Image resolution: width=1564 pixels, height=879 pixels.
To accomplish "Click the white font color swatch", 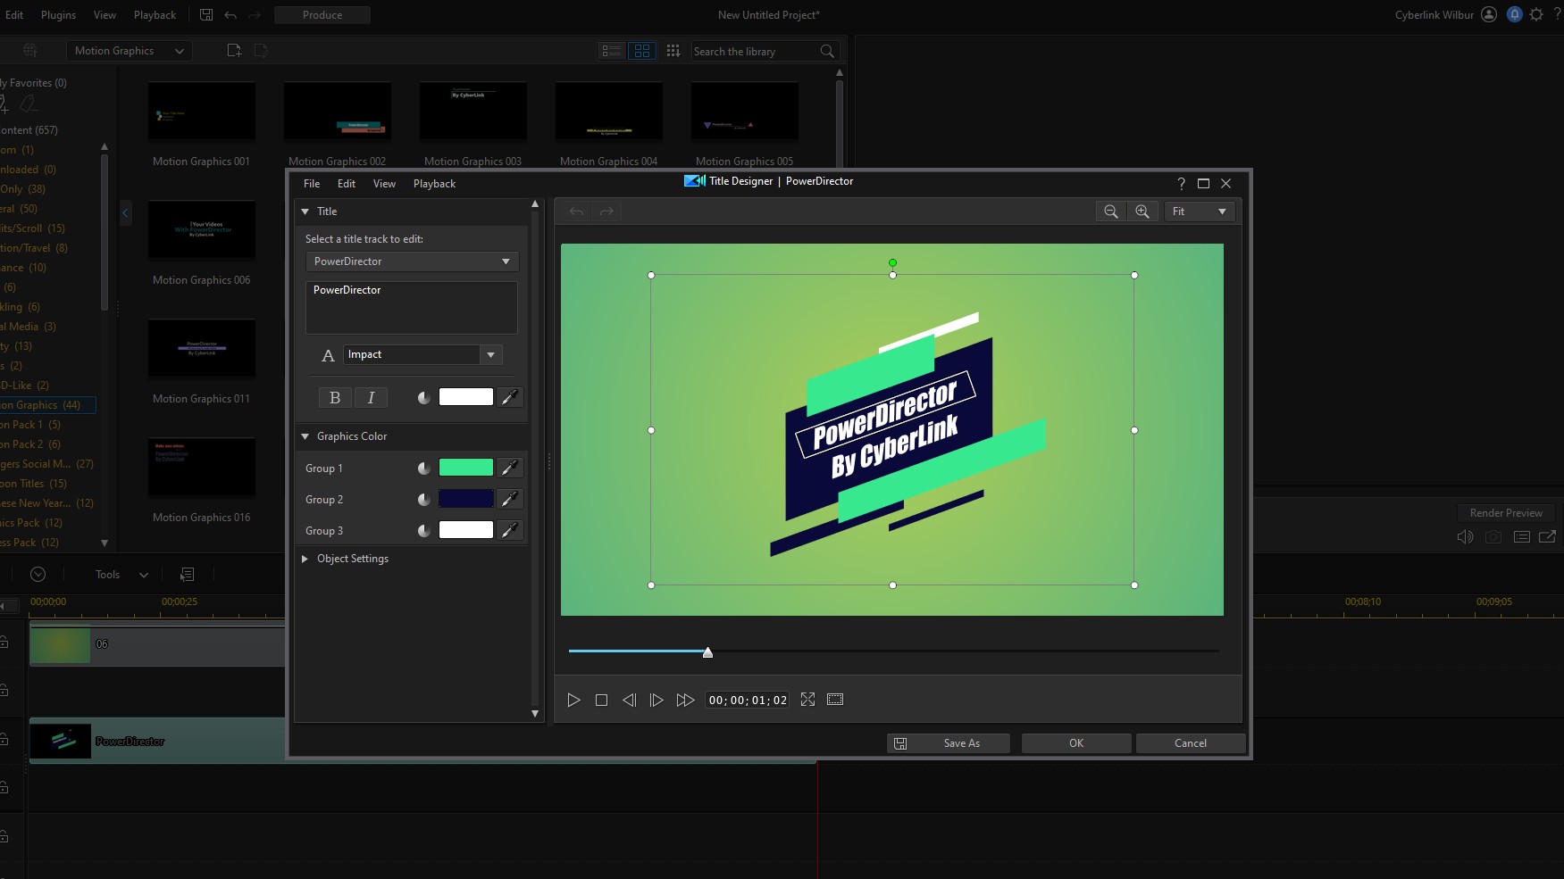I will (466, 397).
